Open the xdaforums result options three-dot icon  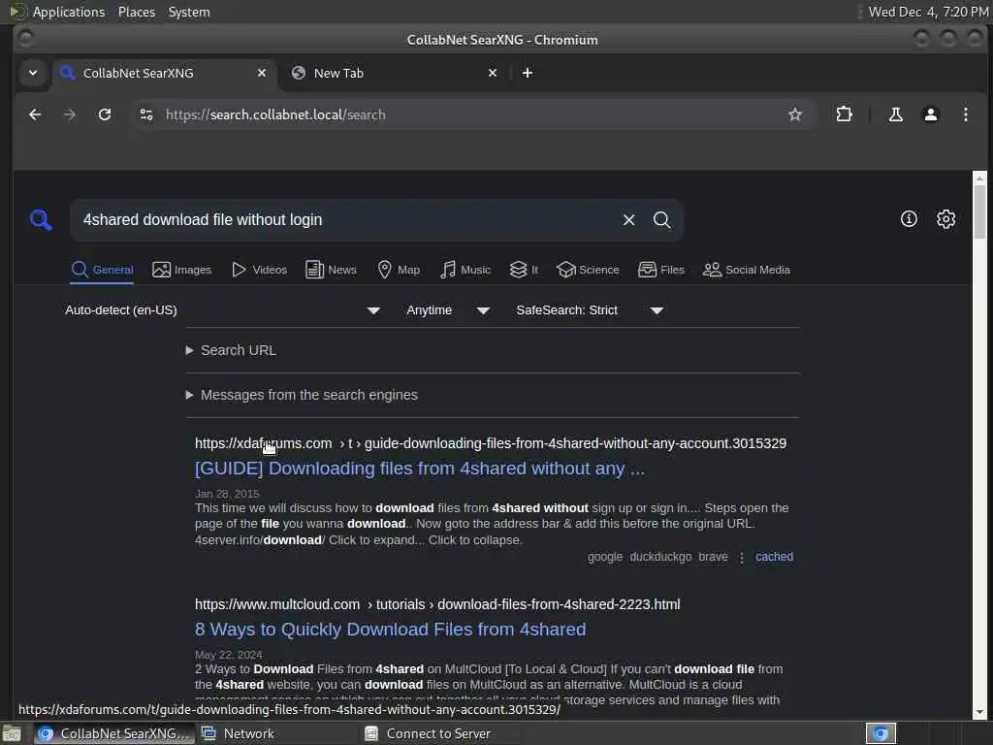[x=742, y=558]
